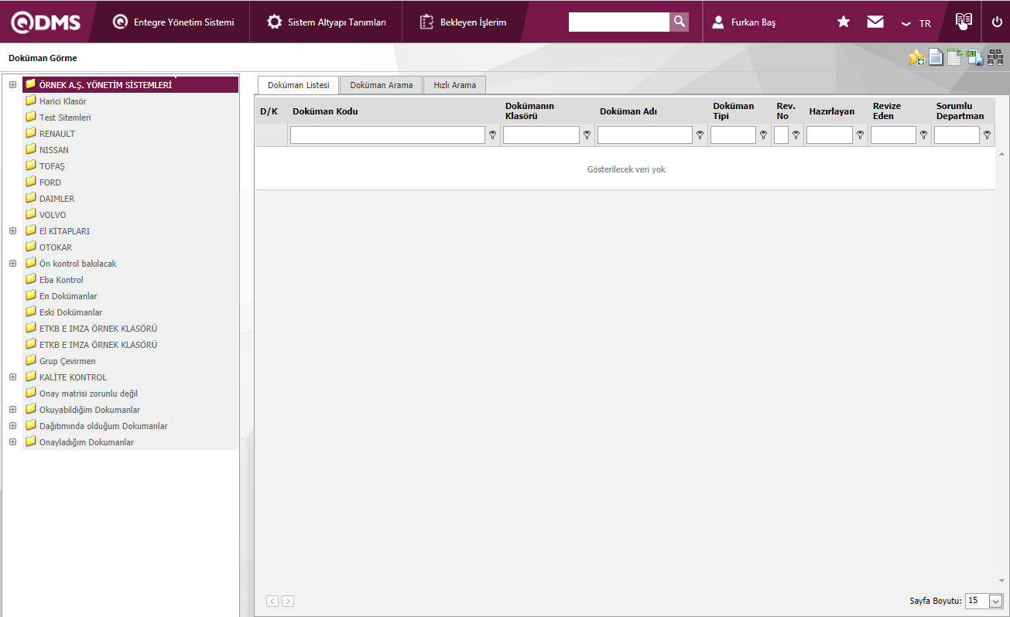Open favorites with the white star icon
This screenshot has height=617, width=1010.
(x=844, y=22)
